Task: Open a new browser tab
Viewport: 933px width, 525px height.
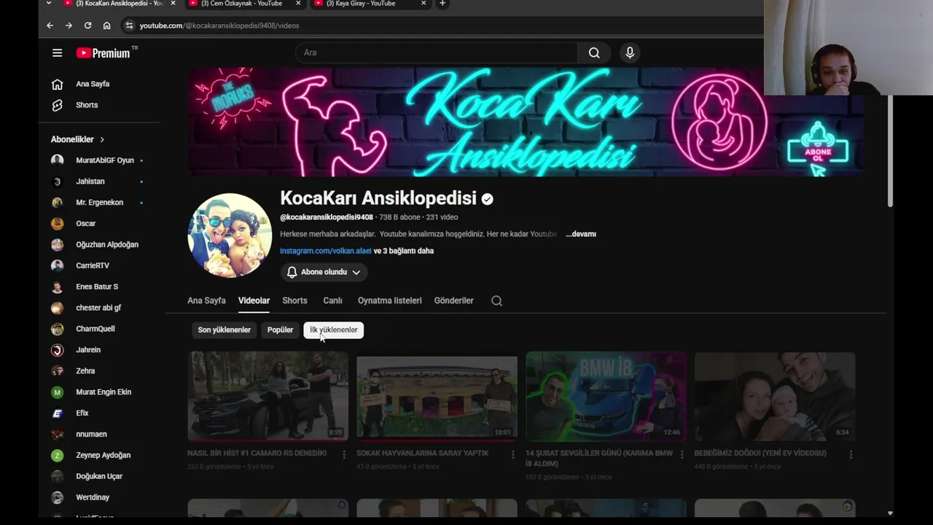Action: point(442,4)
